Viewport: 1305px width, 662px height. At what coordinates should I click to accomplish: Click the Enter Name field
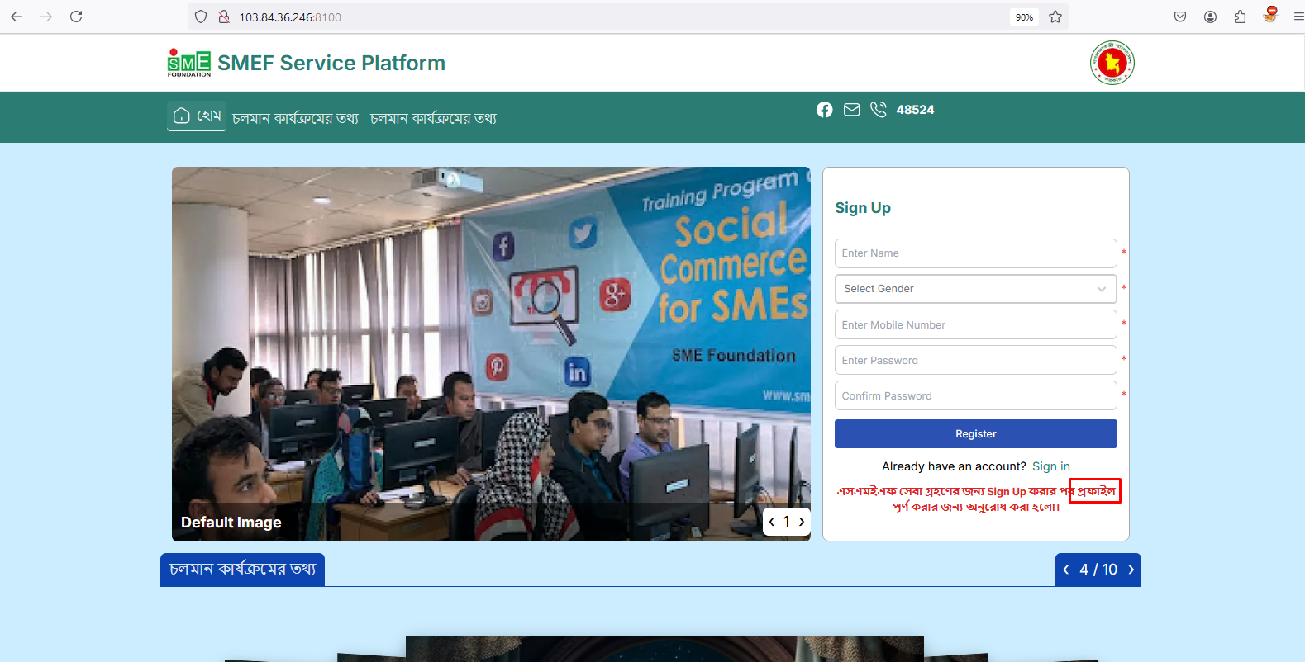click(x=975, y=253)
